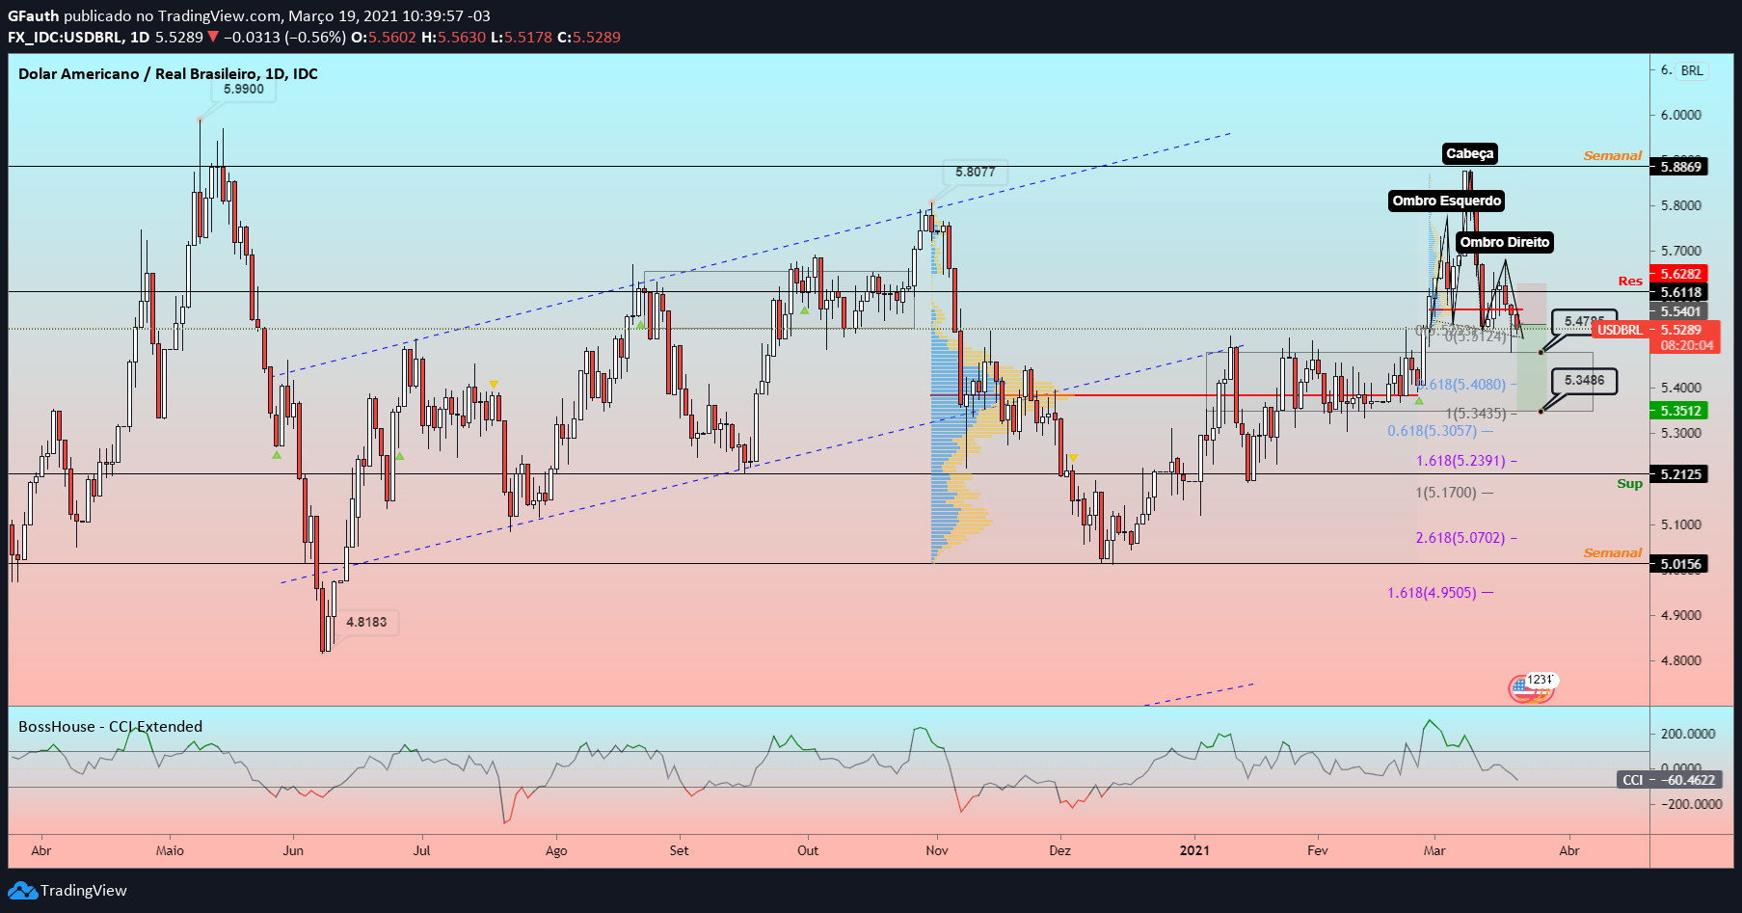
Task: Click Fibonacci level 0.618(5.4080)
Action: 1462,385
